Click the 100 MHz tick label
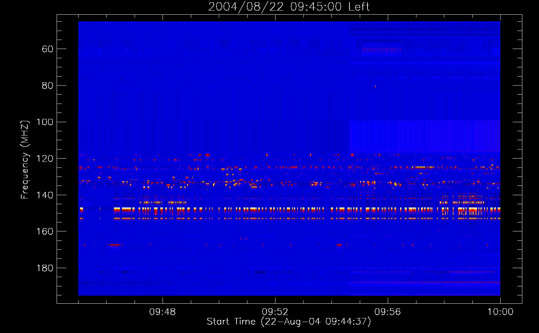This screenshot has width=539, height=333. pyautogui.click(x=45, y=122)
